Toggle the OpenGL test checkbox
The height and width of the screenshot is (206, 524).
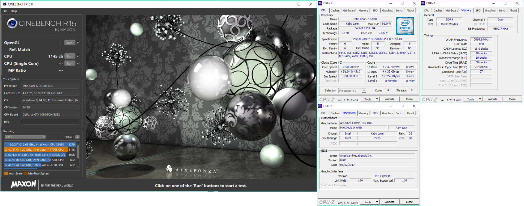tap(78, 42)
